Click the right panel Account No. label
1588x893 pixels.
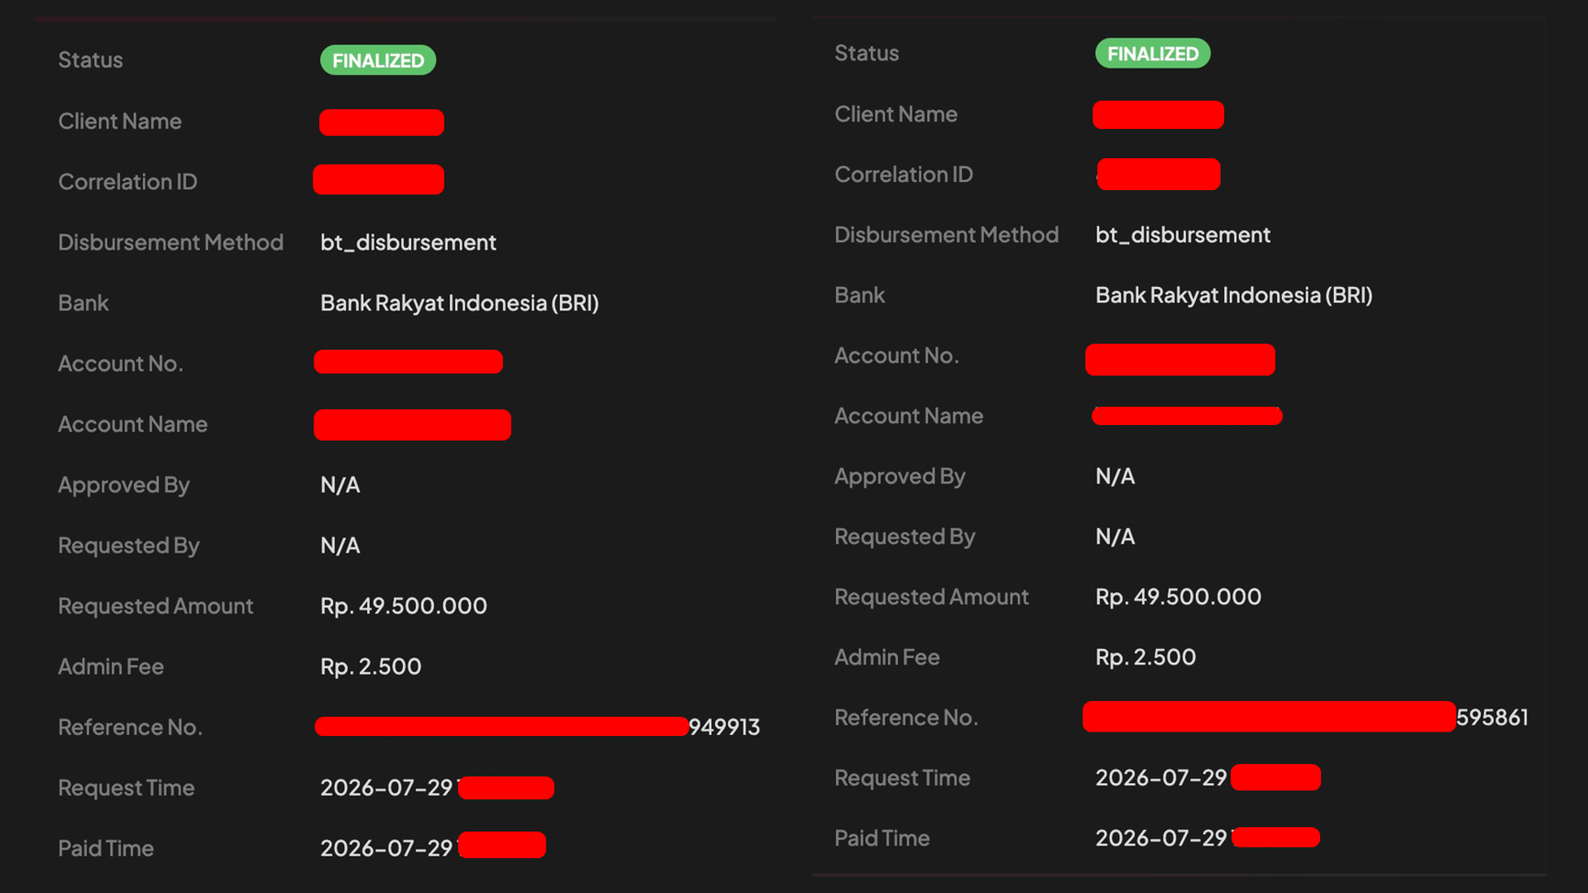[897, 356]
